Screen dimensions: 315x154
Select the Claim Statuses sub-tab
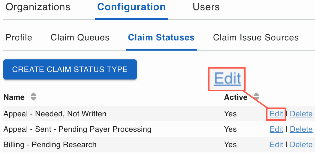coord(161,37)
